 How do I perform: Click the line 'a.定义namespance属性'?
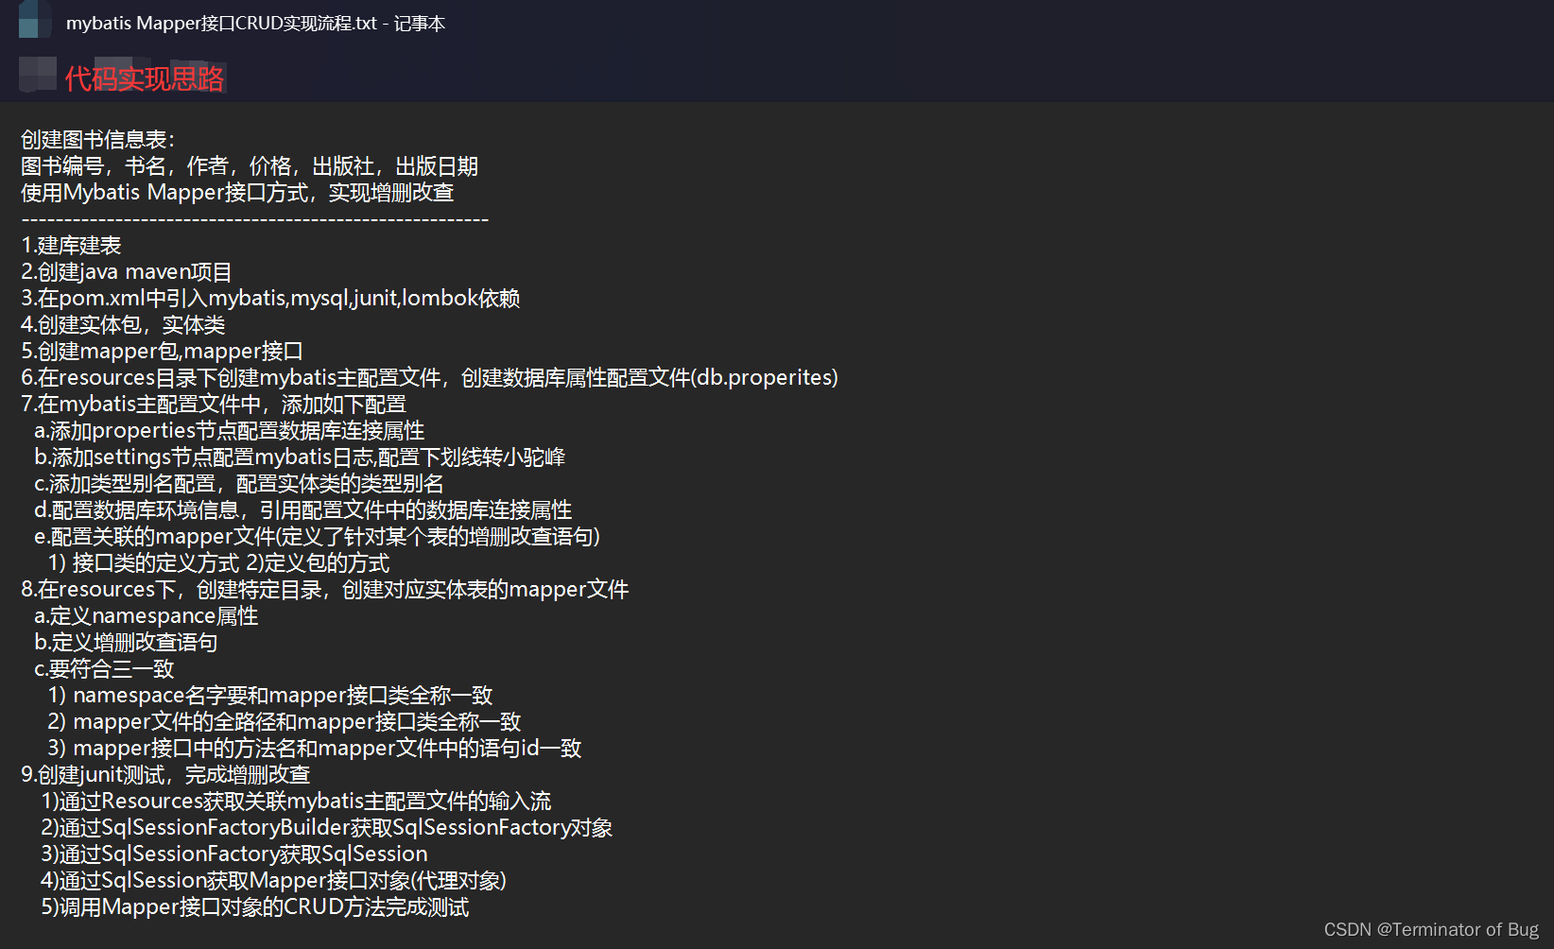pyautogui.click(x=147, y=616)
